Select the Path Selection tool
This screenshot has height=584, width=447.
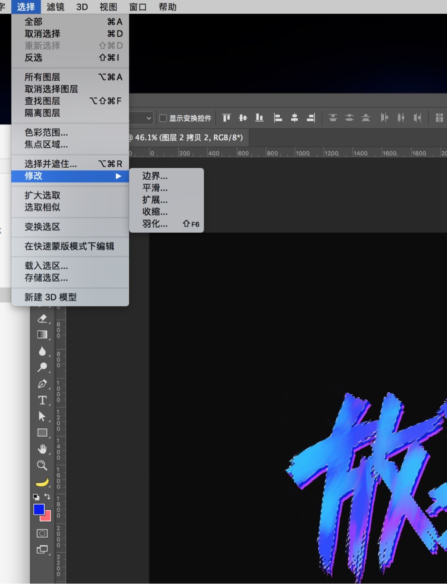point(42,416)
